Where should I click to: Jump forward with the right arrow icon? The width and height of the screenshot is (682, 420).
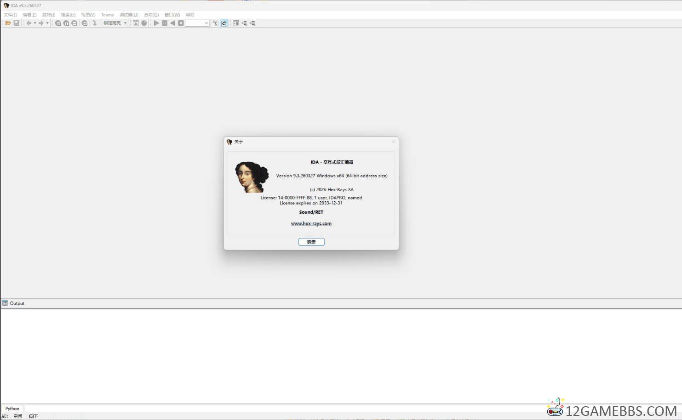[x=41, y=23]
